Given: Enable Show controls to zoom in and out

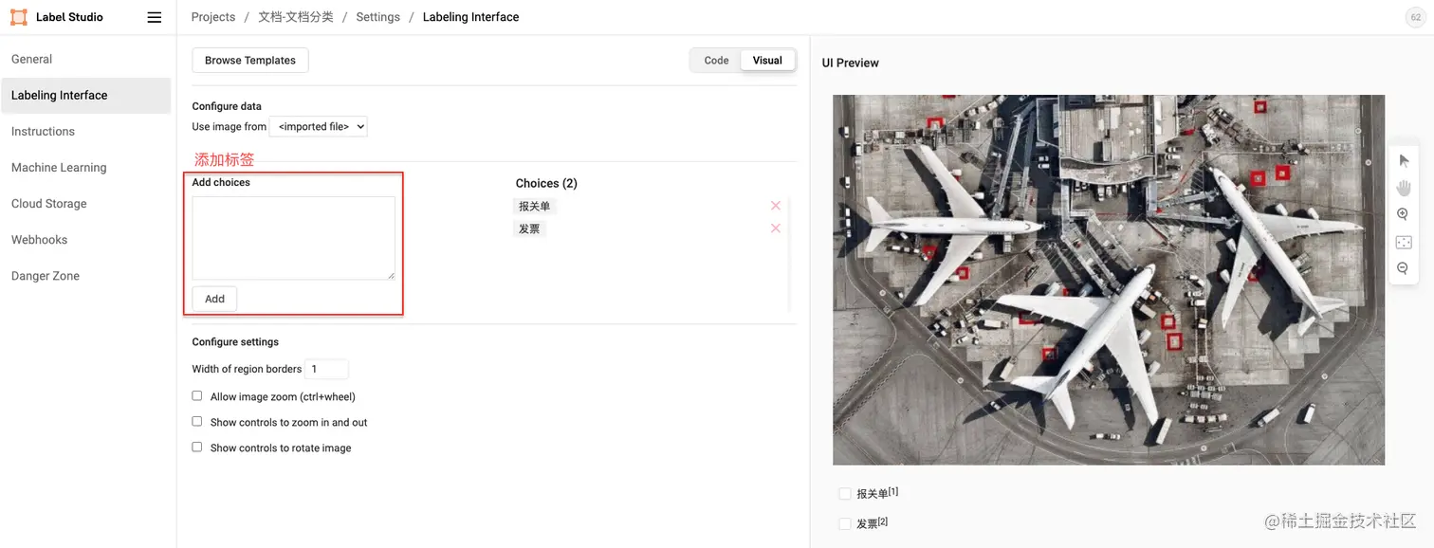Looking at the screenshot, I should click(x=197, y=422).
